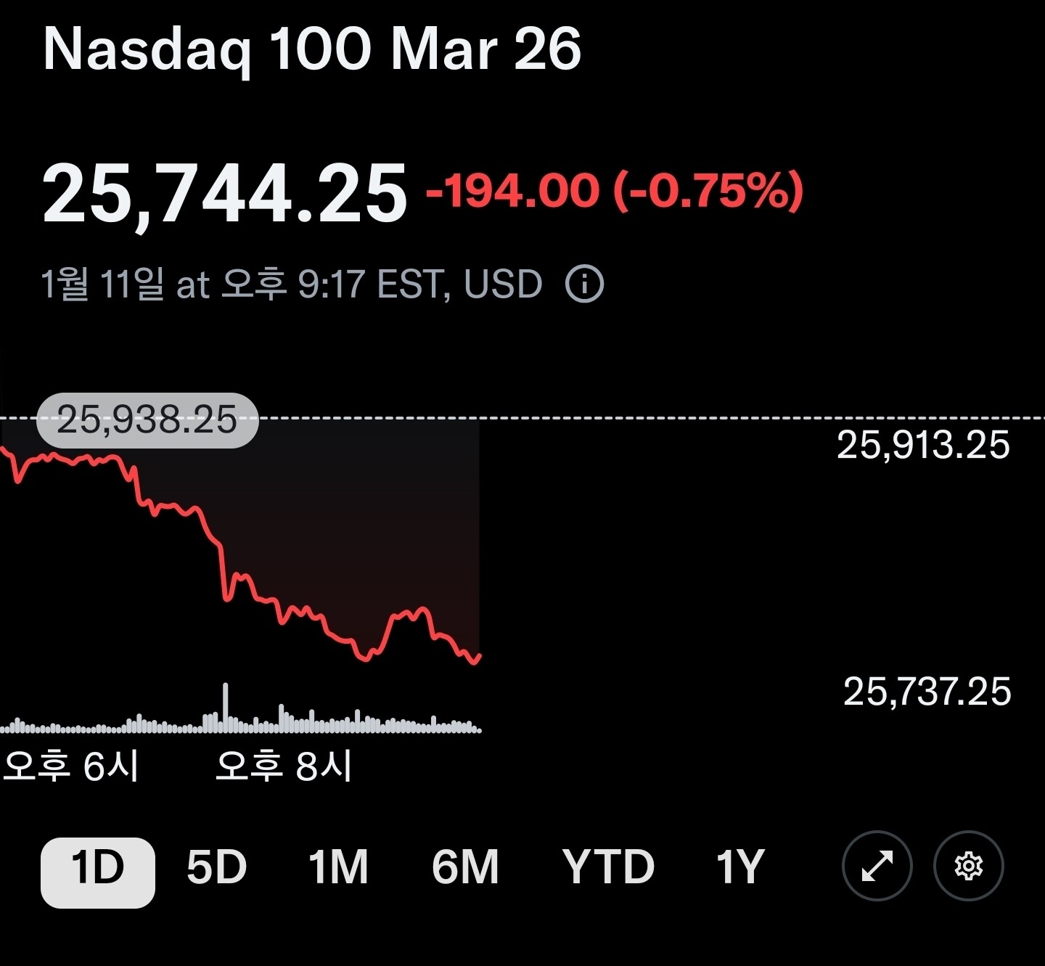Click the 25,737.25 price axis label
Viewport: 1045px width, 966px height.
tap(927, 692)
